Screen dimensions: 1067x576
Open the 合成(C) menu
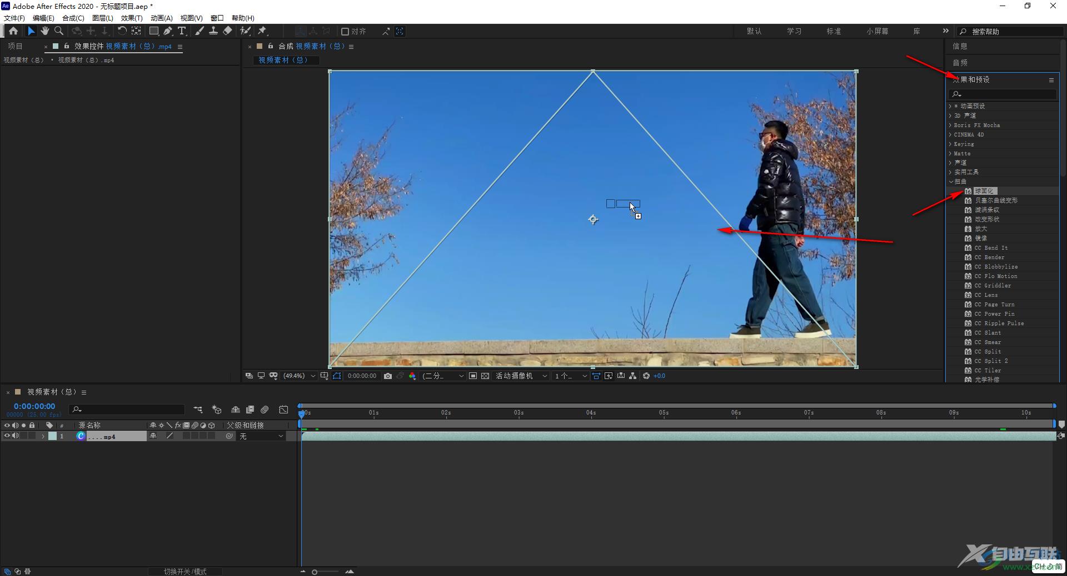click(x=73, y=18)
